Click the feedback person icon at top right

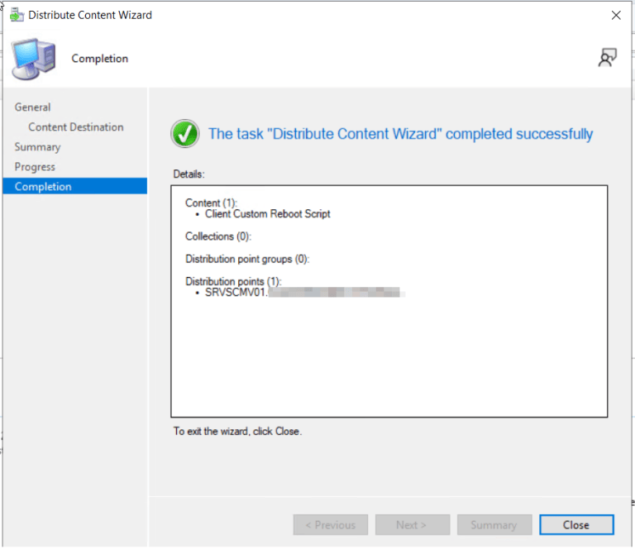[607, 58]
